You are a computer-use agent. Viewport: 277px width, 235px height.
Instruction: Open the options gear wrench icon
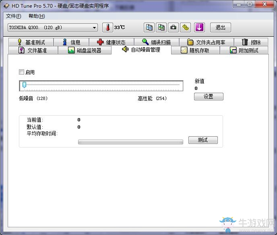pos(185,27)
